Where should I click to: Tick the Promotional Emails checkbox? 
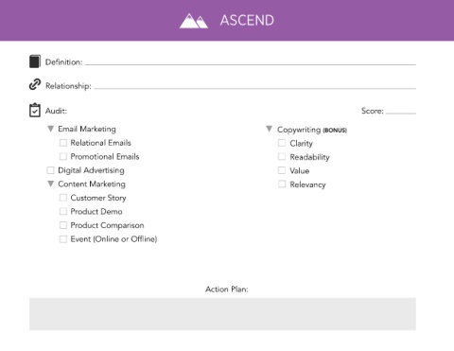click(63, 156)
